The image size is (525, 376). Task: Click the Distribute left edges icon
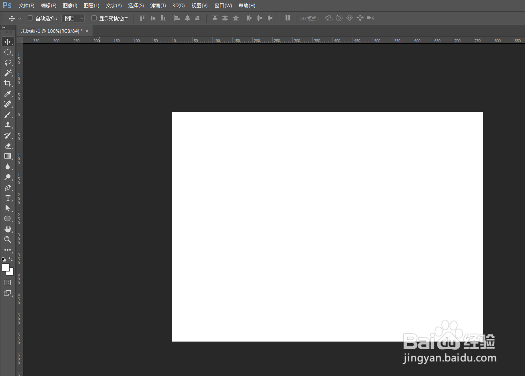249,18
